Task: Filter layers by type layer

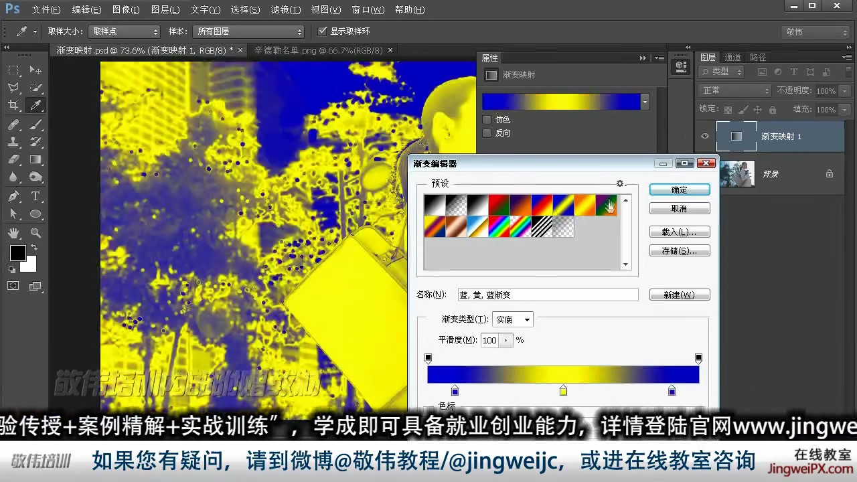Action: [794, 72]
